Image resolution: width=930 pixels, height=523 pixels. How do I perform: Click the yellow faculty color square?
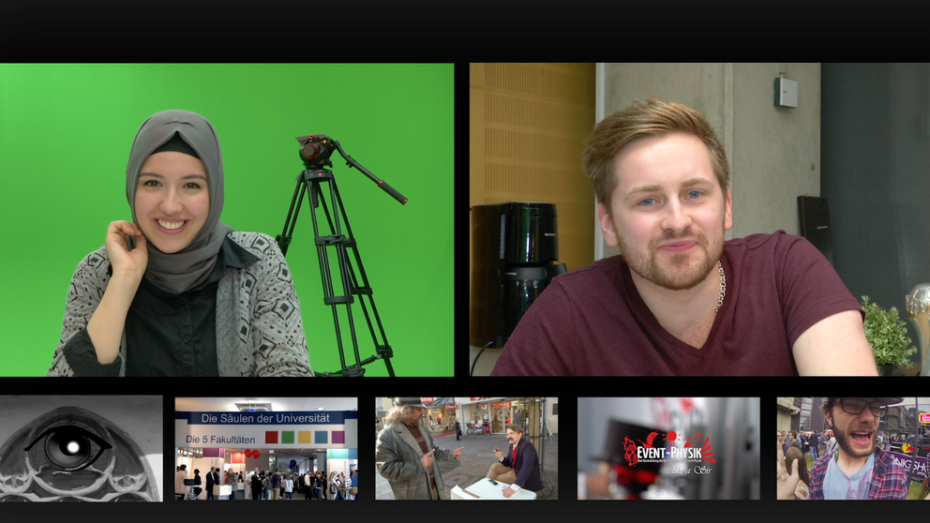pyautogui.click(x=304, y=437)
